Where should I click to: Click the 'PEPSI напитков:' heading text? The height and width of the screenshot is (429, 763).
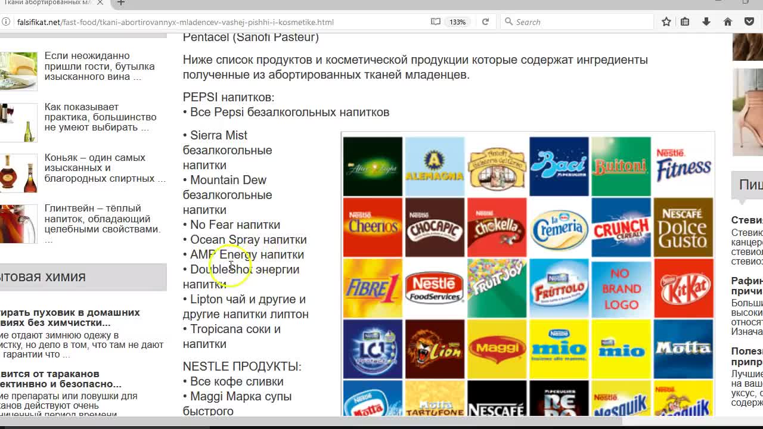(x=229, y=97)
